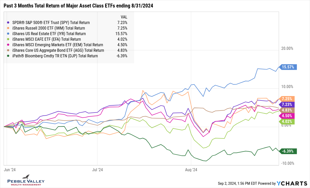This screenshot has width=310, height=188.
Task: Click the Pebble Valley eagle logo
Action: pos(26,177)
